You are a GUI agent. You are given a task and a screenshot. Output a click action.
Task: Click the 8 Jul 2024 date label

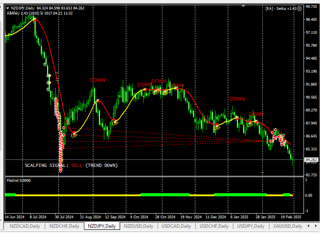(38, 217)
